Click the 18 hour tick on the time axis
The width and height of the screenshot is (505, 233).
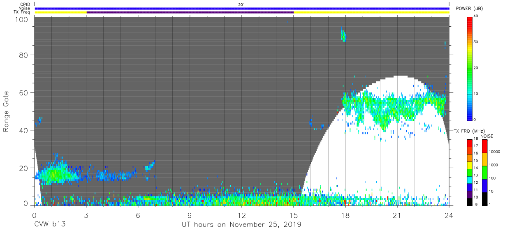pyautogui.click(x=345, y=215)
